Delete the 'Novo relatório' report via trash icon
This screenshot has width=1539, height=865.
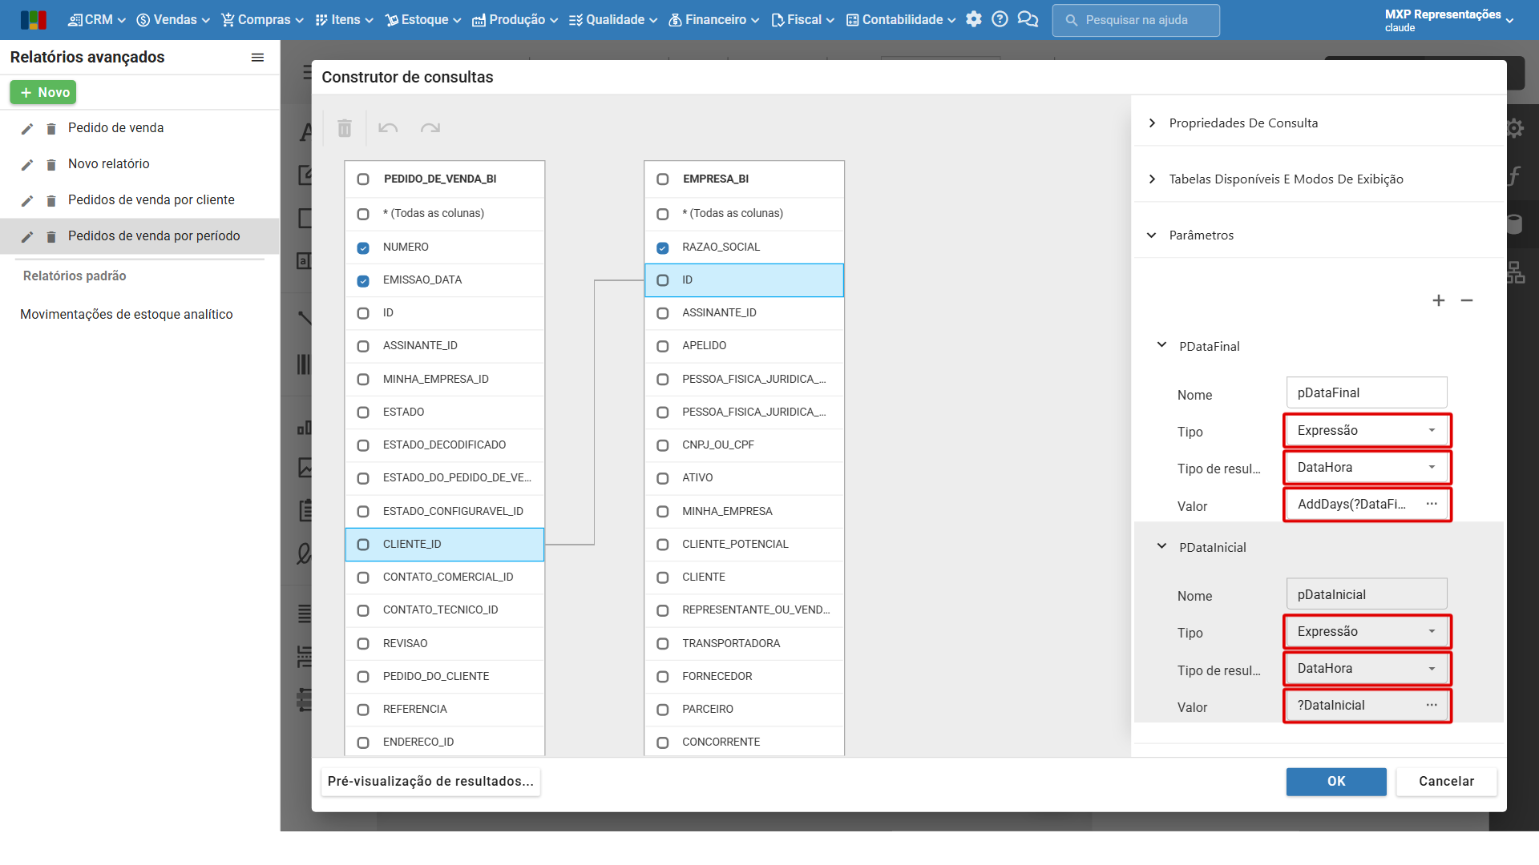(x=51, y=164)
